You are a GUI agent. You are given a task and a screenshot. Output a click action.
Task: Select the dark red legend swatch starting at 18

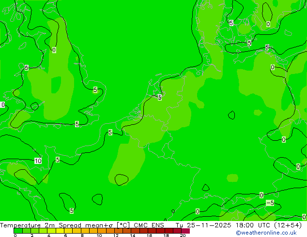coord(169,231)
